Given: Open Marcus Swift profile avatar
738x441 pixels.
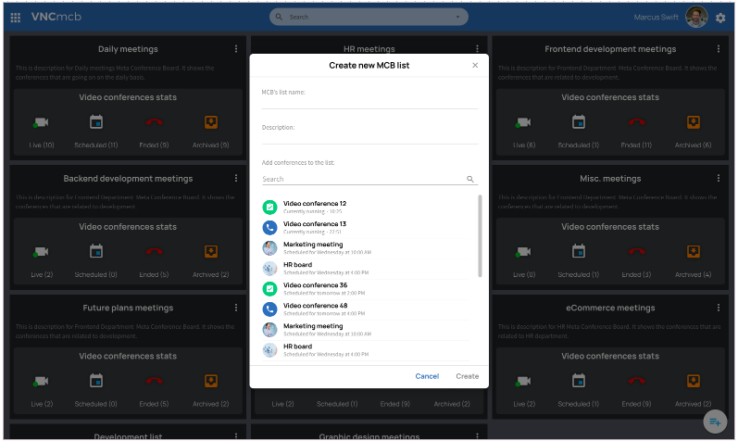Looking at the screenshot, I should click(x=696, y=17).
